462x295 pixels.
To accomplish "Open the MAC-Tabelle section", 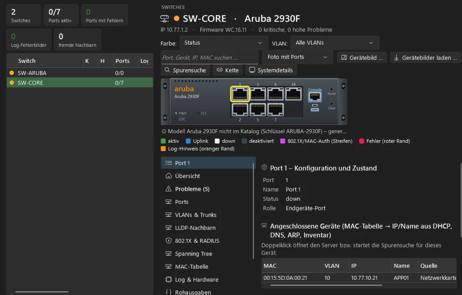I will point(208,266).
